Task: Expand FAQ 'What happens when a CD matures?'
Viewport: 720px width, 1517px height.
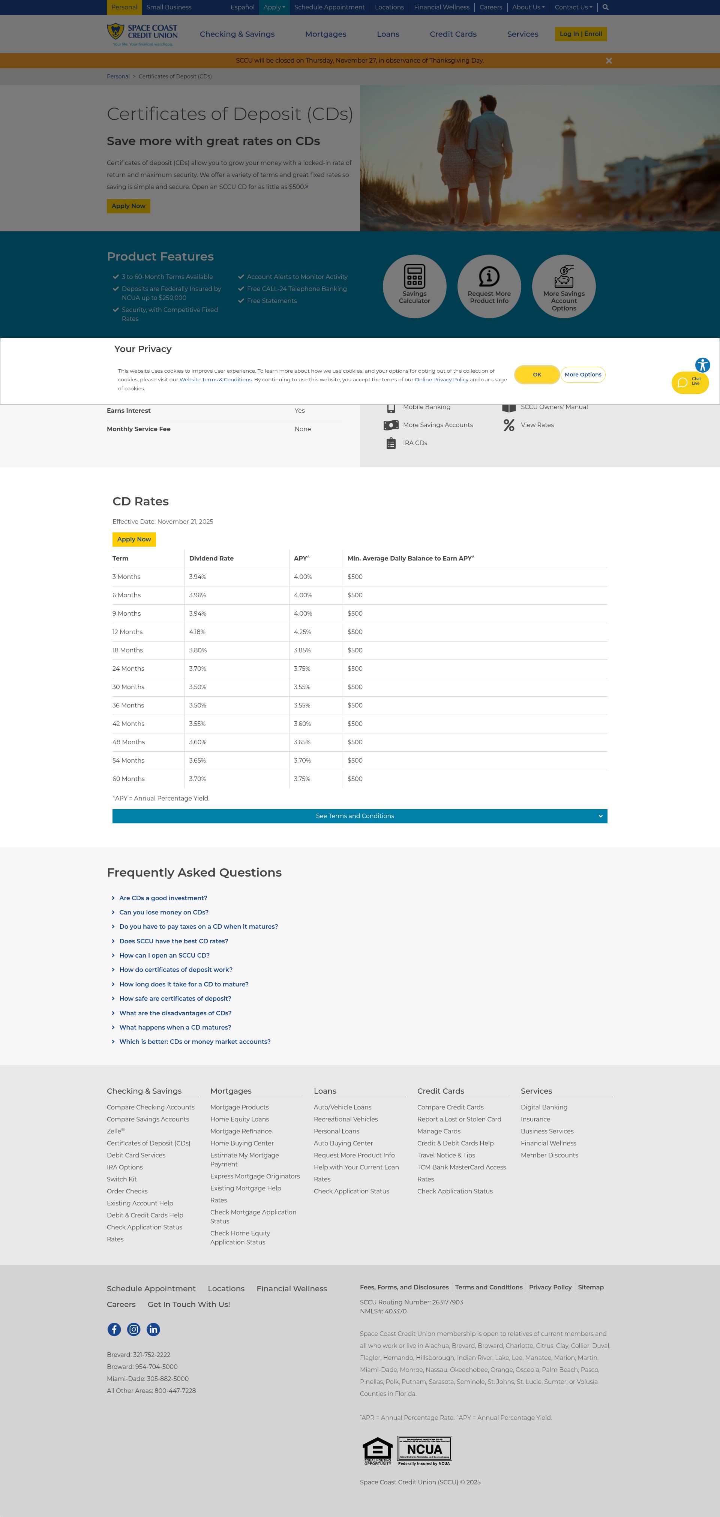Action: (175, 1027)
